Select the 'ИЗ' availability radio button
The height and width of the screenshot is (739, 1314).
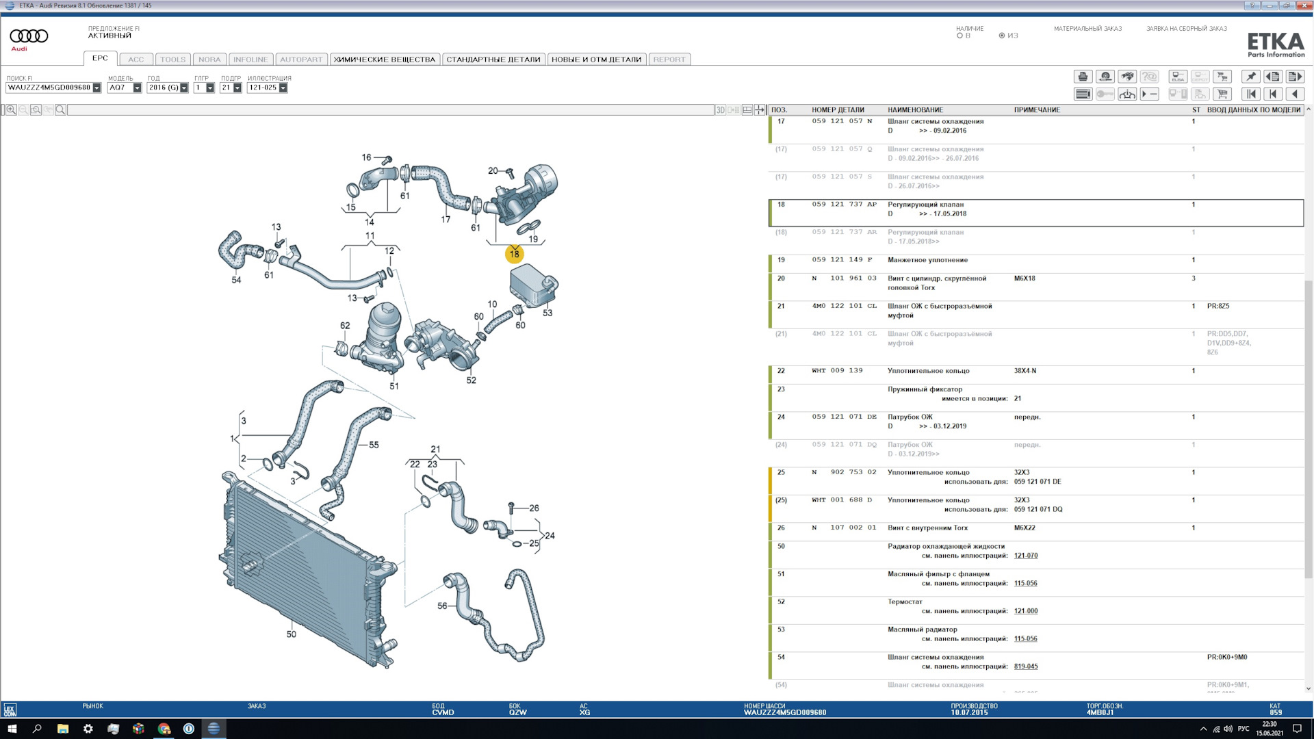click(1002, 36)
